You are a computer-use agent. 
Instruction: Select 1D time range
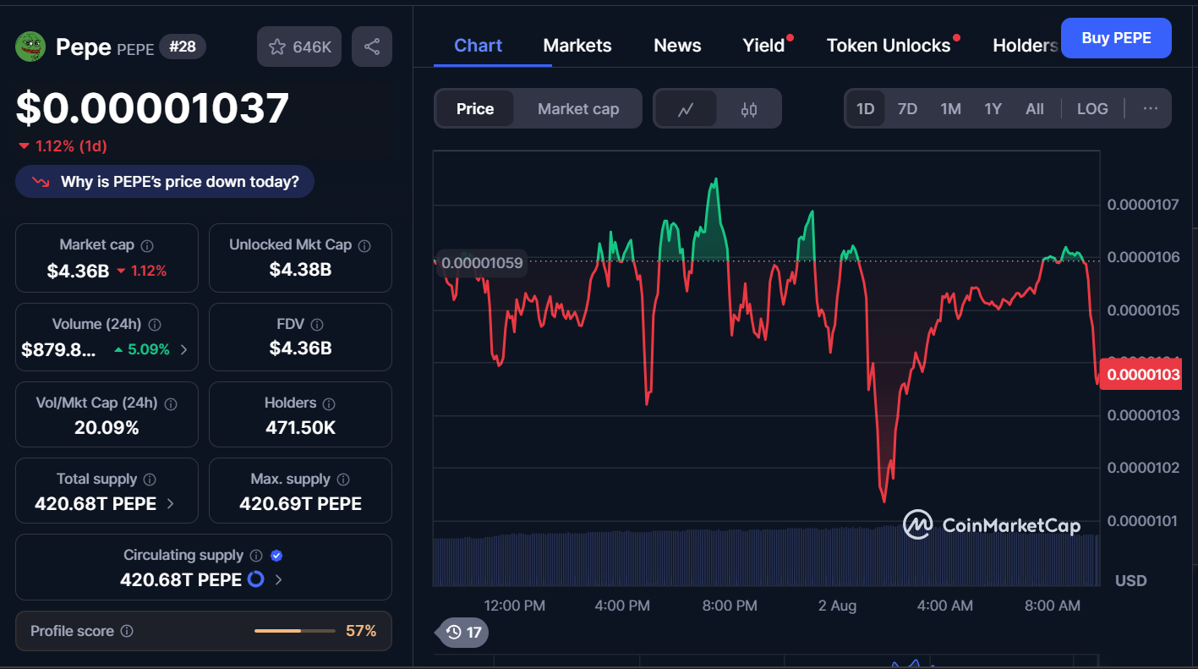tap(865, 109)
